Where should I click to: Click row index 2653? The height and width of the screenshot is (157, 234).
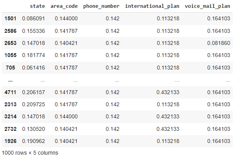click(10, 43)
